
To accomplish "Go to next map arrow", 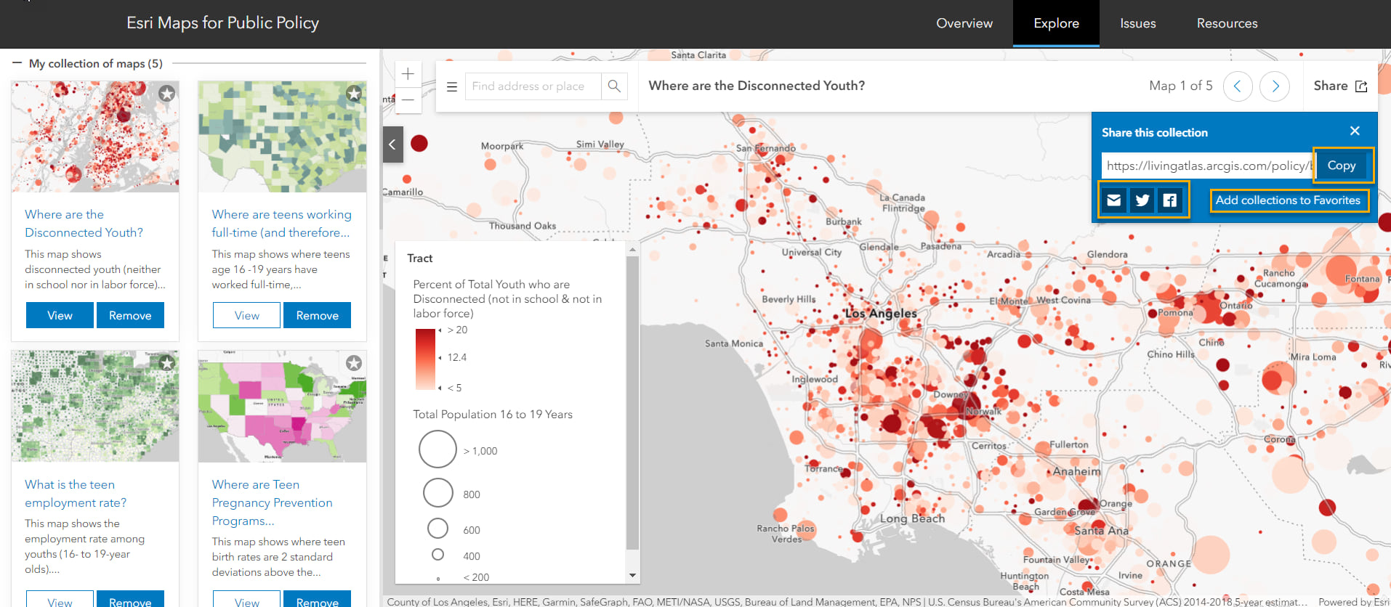I will click(x=1275, y=86).
